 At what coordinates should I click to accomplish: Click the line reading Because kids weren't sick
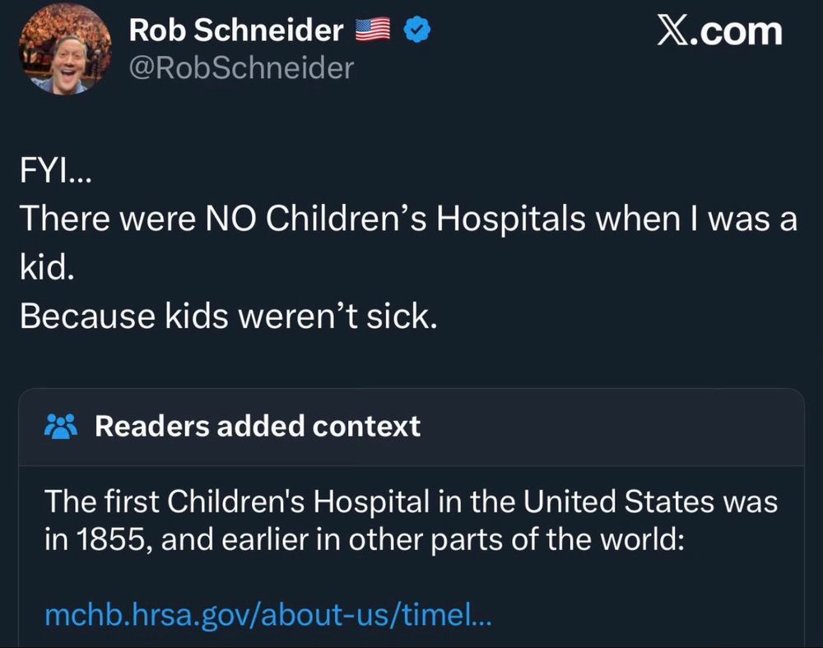point(230,315)
